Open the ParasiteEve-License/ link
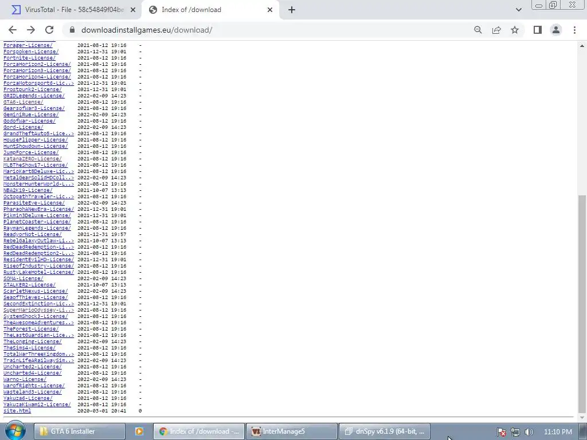This screenshot has width=587, height=440. click(34, 203)
